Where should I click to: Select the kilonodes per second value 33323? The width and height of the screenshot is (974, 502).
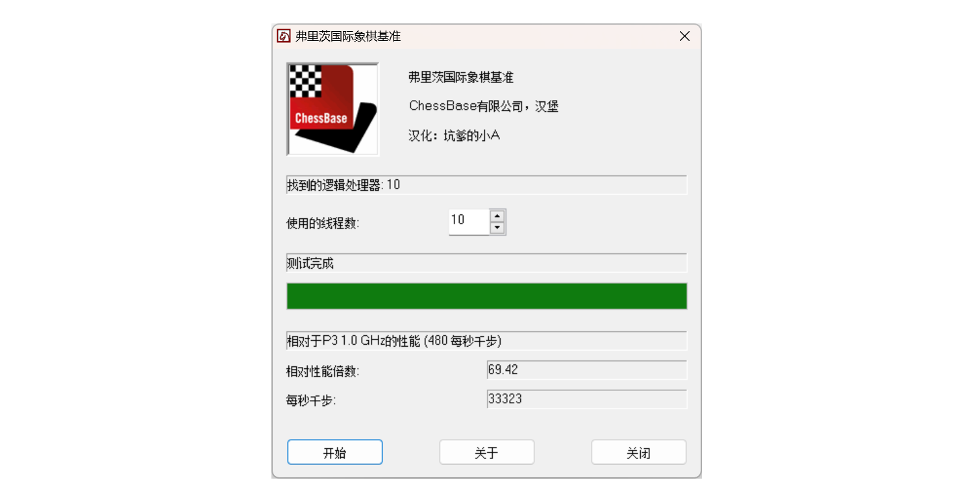(587, 399)
